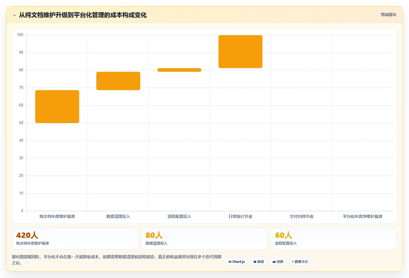The image size is (409, 278).
Task: Click the footnote paragraph starting 瀑布图提醒团队
Action: coord(116,260)
